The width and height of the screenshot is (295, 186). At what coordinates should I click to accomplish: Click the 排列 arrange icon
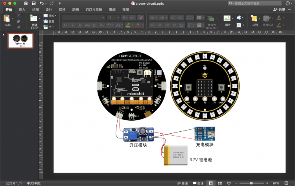click(x=254, y=18)
